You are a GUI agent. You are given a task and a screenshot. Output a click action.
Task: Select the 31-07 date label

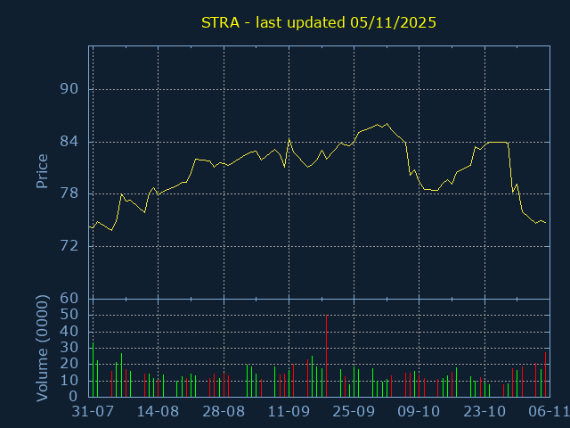(x=93, y=411)
